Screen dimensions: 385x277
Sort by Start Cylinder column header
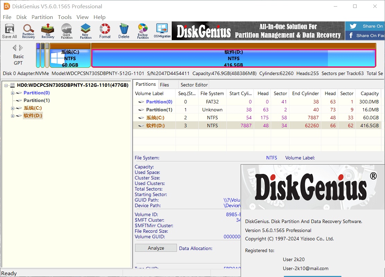[241, 93]
